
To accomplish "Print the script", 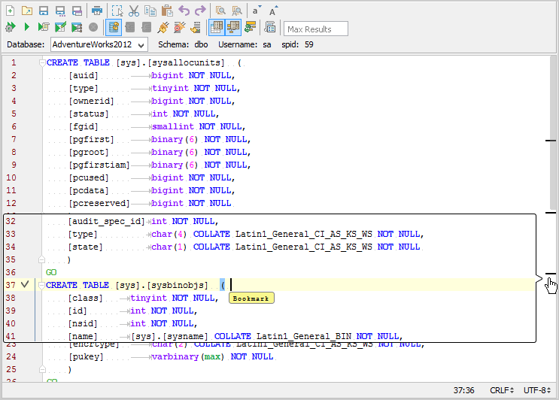I will (x=97, y=11).
